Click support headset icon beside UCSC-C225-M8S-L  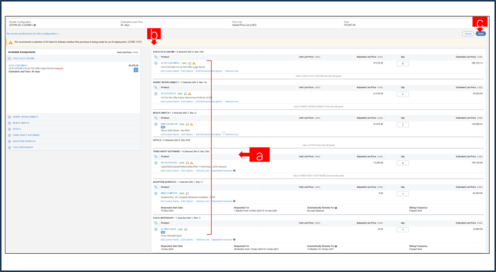click(x=190, y=63)
